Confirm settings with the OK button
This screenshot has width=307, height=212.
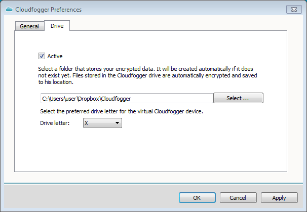(197, 198)
